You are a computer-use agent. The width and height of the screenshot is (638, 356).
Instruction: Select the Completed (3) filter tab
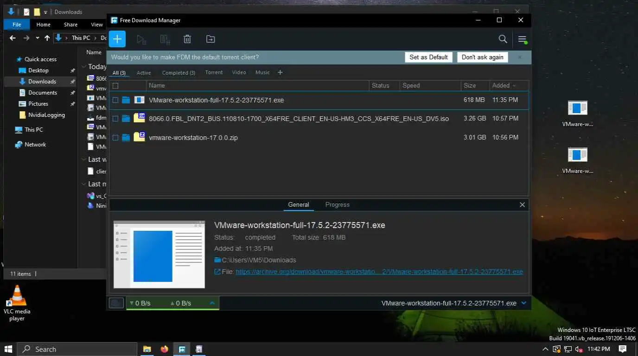point(179,73)
